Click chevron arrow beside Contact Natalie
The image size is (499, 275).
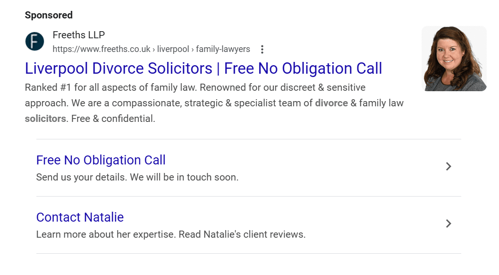(x=448, y=223)
